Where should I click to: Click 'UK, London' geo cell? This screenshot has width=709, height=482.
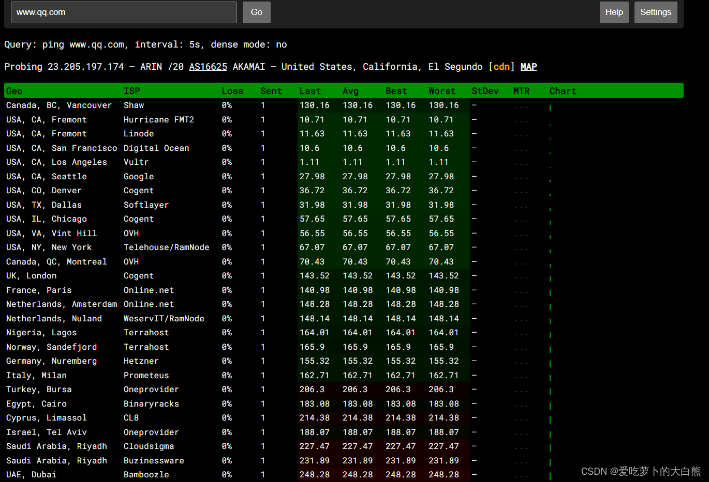point(31,276)
